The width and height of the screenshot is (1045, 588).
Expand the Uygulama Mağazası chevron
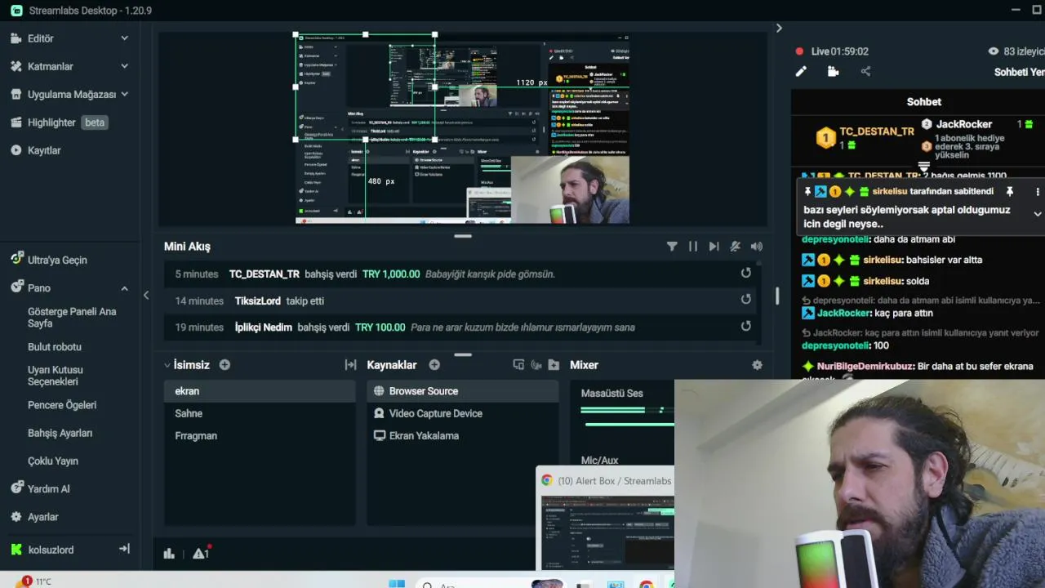coord(124,94)
